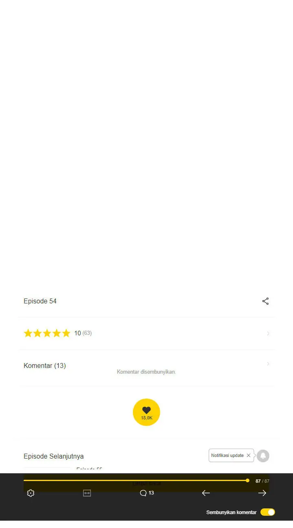Viewport: 293px width, 528px height.
Task: Share Episode 54 using share icon
Action: 265,301
